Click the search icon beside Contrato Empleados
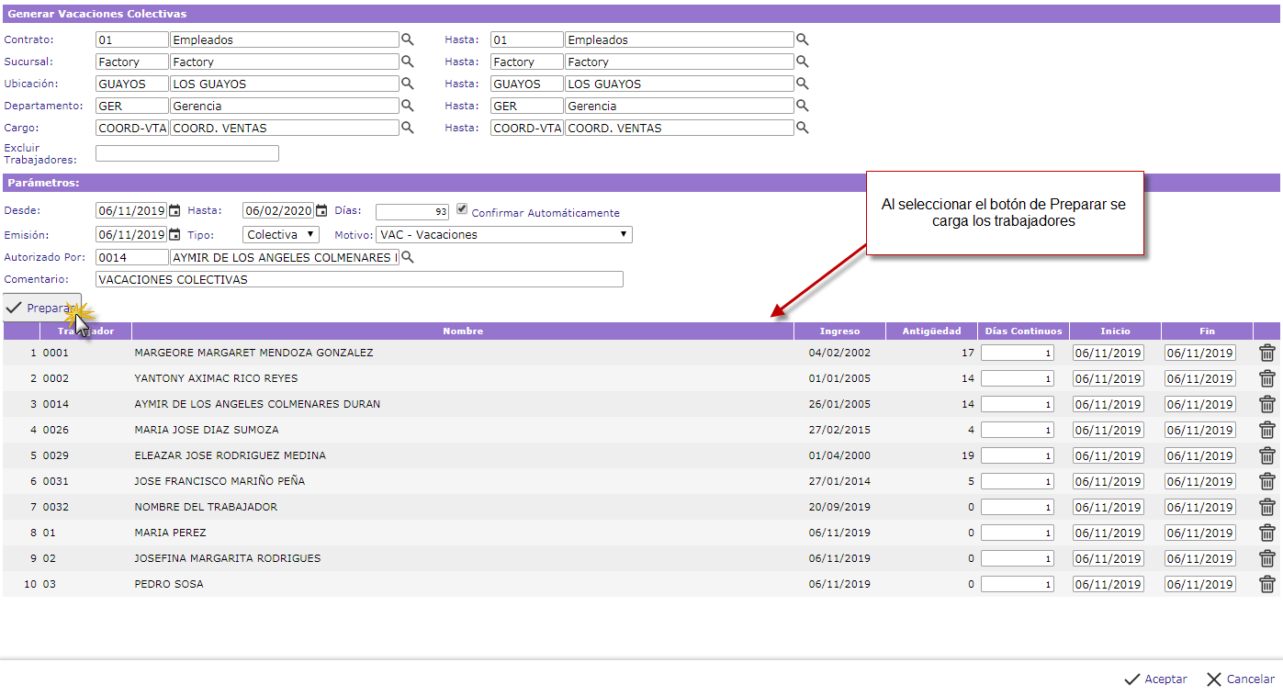Image resolution: width=1283 pixels, height=696 pixels. coord(408,39)
